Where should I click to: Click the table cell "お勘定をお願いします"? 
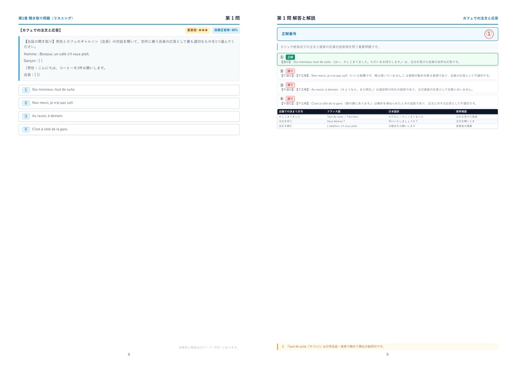pyautogui.click(x=401, y=126)
